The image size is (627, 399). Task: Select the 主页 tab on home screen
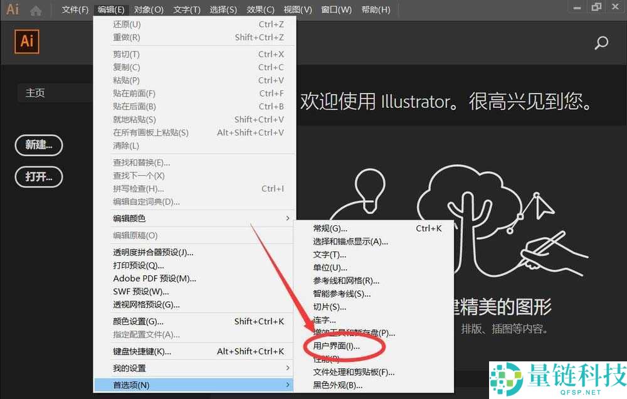tap(35, 93)
